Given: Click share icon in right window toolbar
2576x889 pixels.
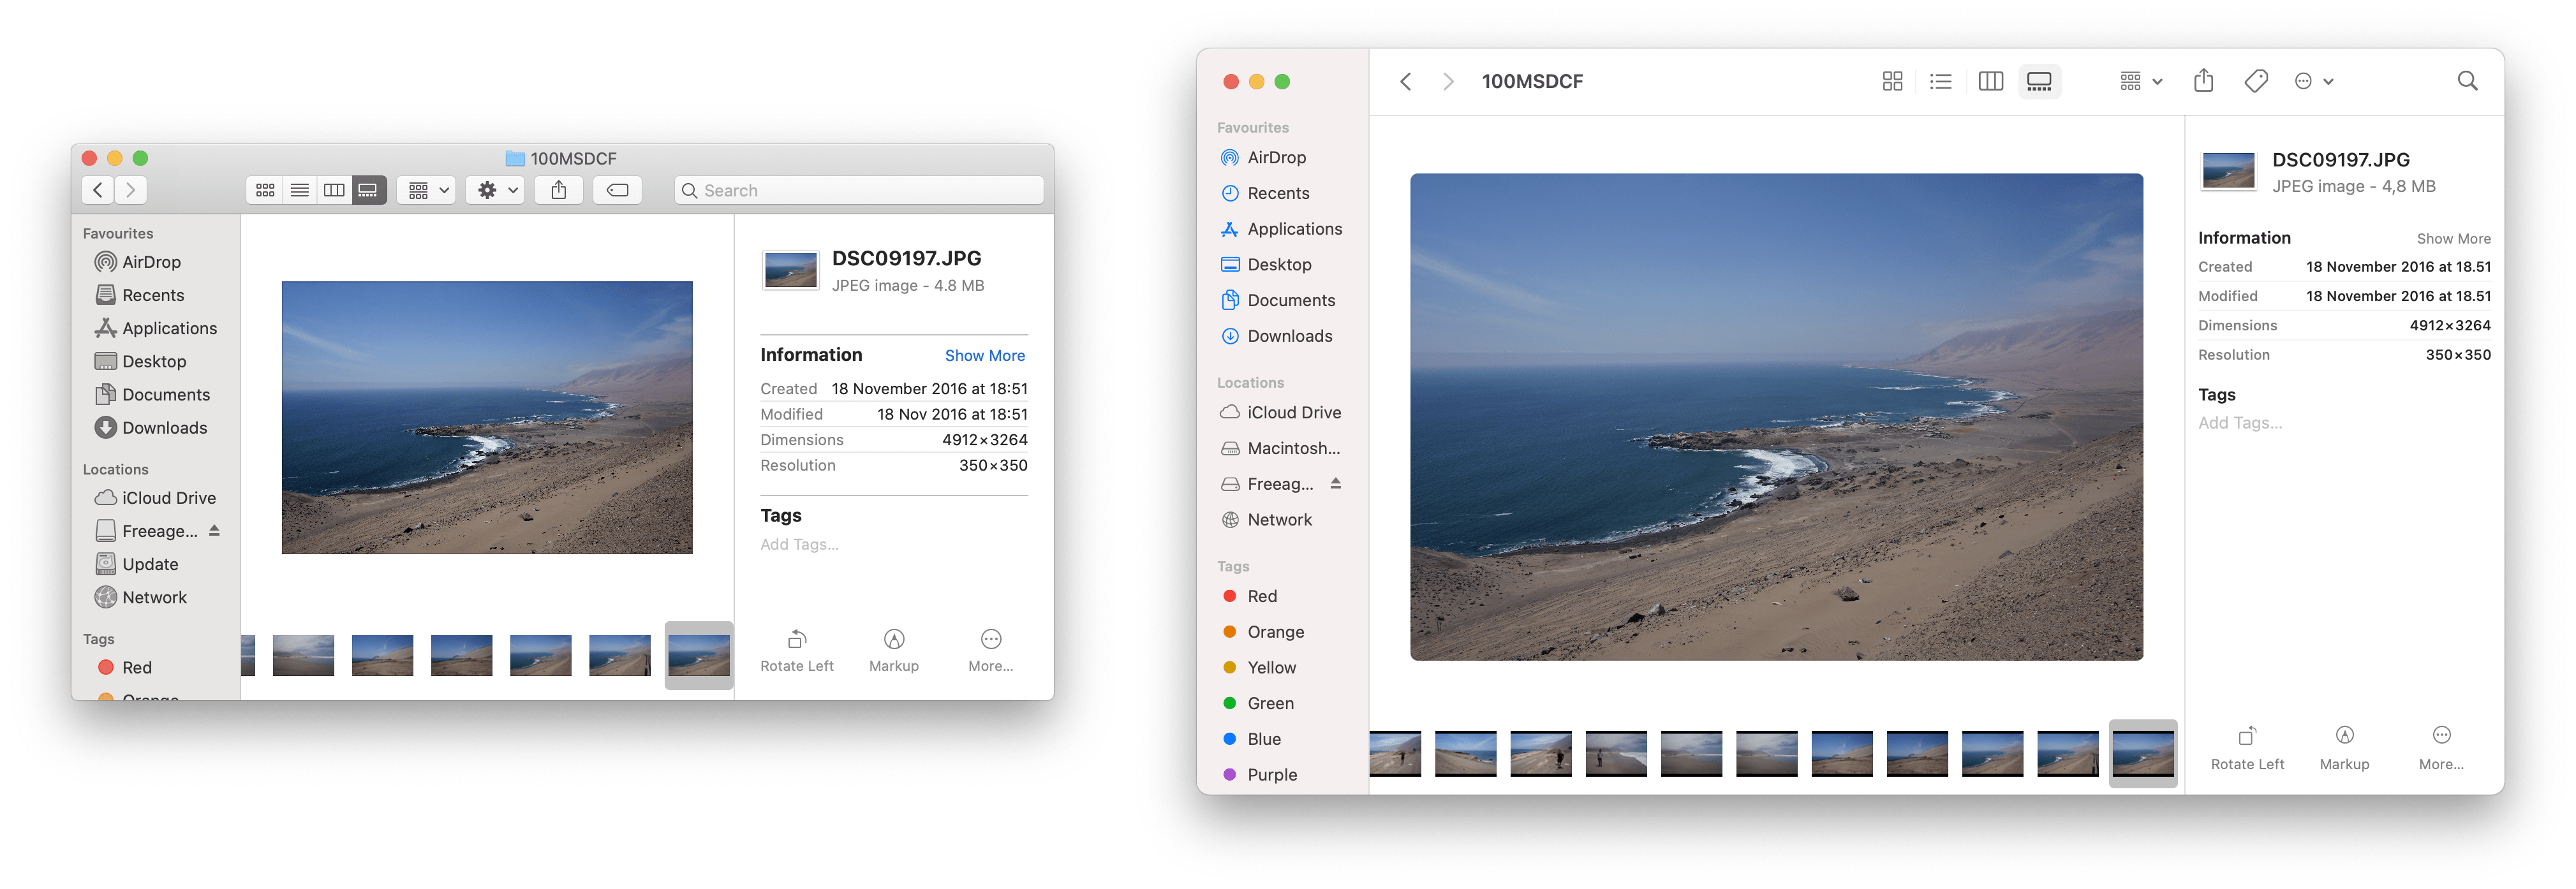Looking at the screenshot, I should click(x=2204, y=80).
